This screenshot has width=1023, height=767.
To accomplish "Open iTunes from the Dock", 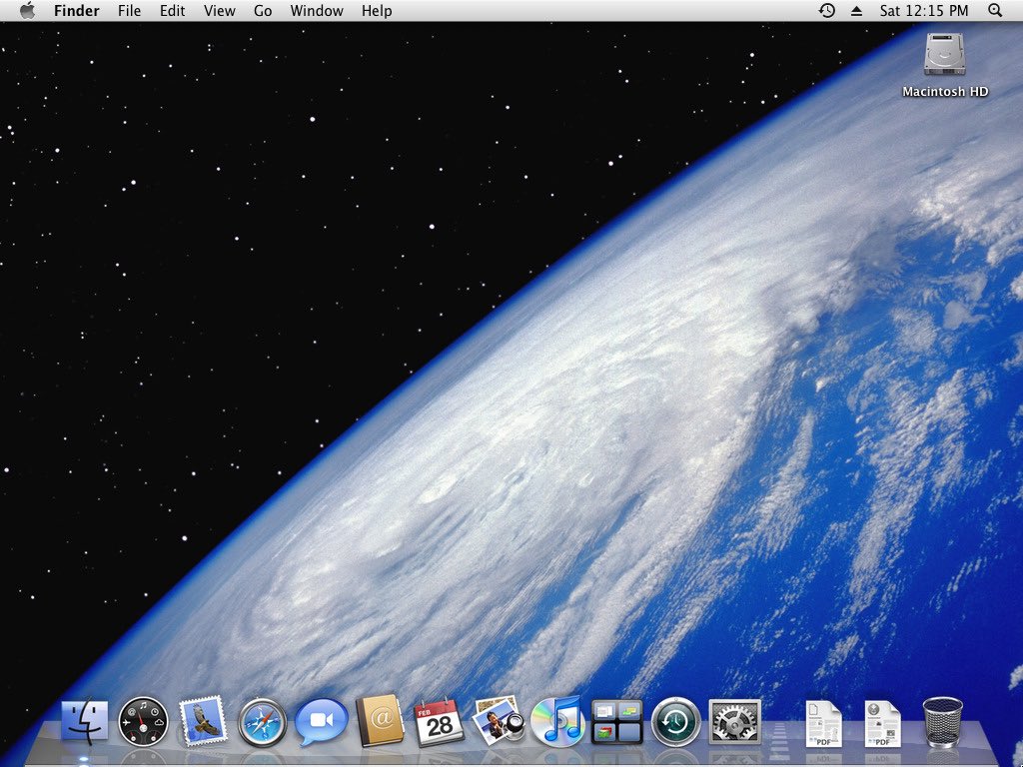I will (x=557, y=721).
